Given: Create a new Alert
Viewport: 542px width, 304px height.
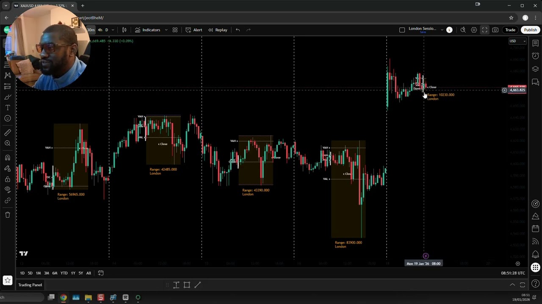Looking at the screenshot, I should (194, 30).
